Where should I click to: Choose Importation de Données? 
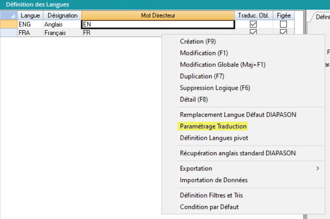213,180
